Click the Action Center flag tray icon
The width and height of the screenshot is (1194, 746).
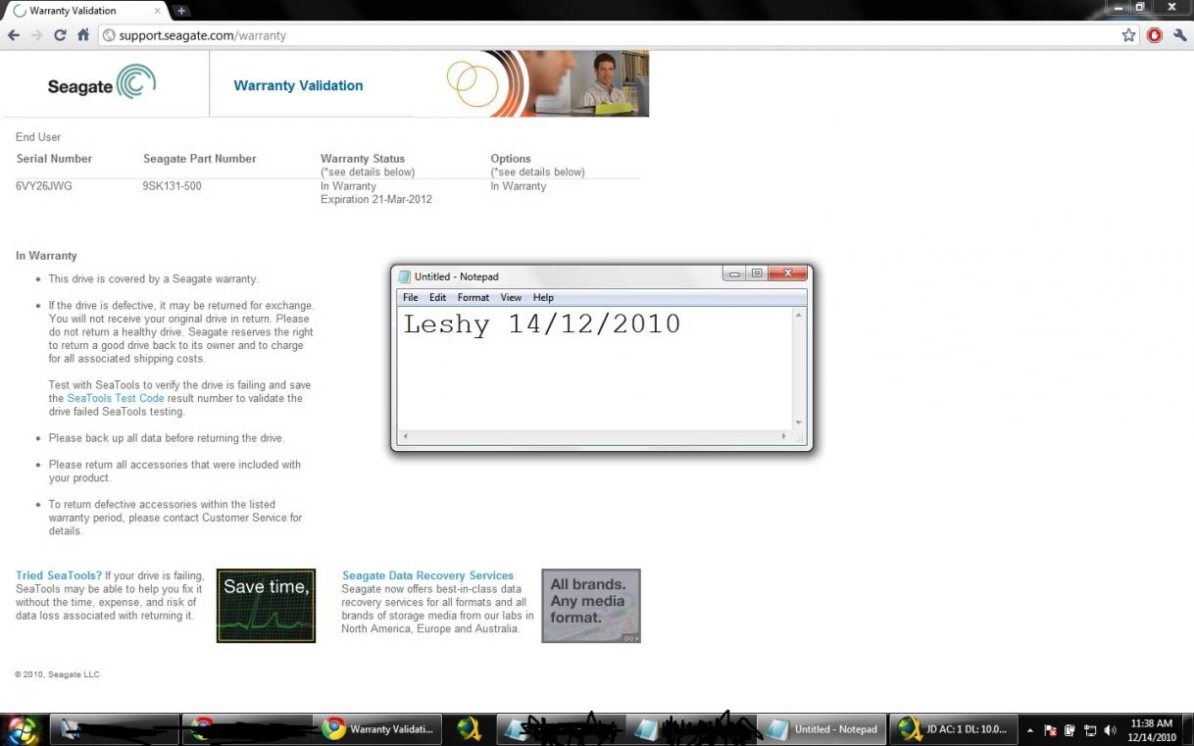(x=1050, y=730)
